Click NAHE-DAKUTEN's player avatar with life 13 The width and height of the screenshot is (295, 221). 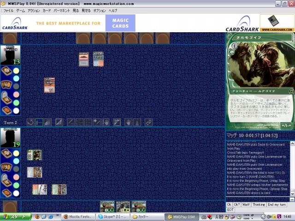tap(10, 55)
